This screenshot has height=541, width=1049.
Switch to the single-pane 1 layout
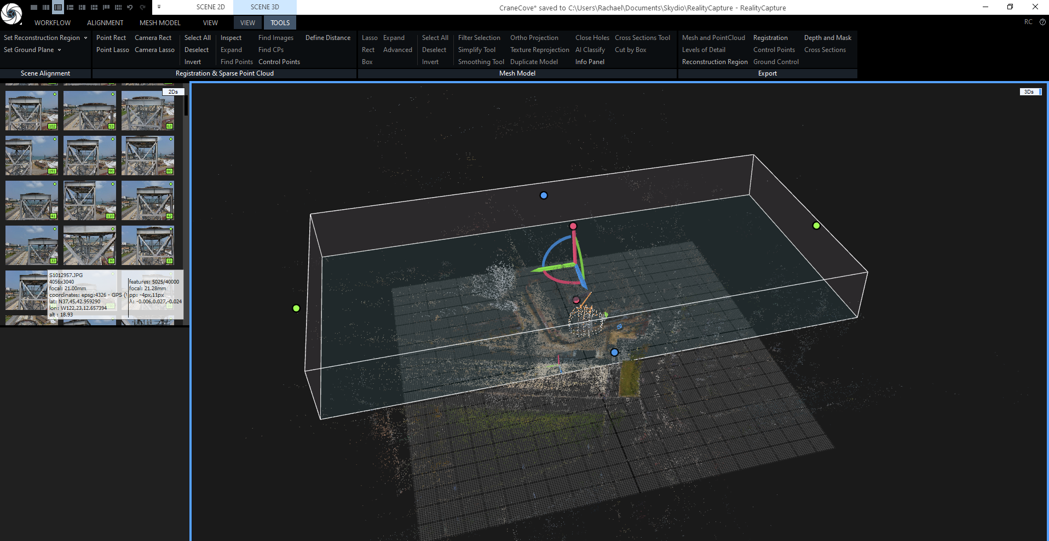34,7
